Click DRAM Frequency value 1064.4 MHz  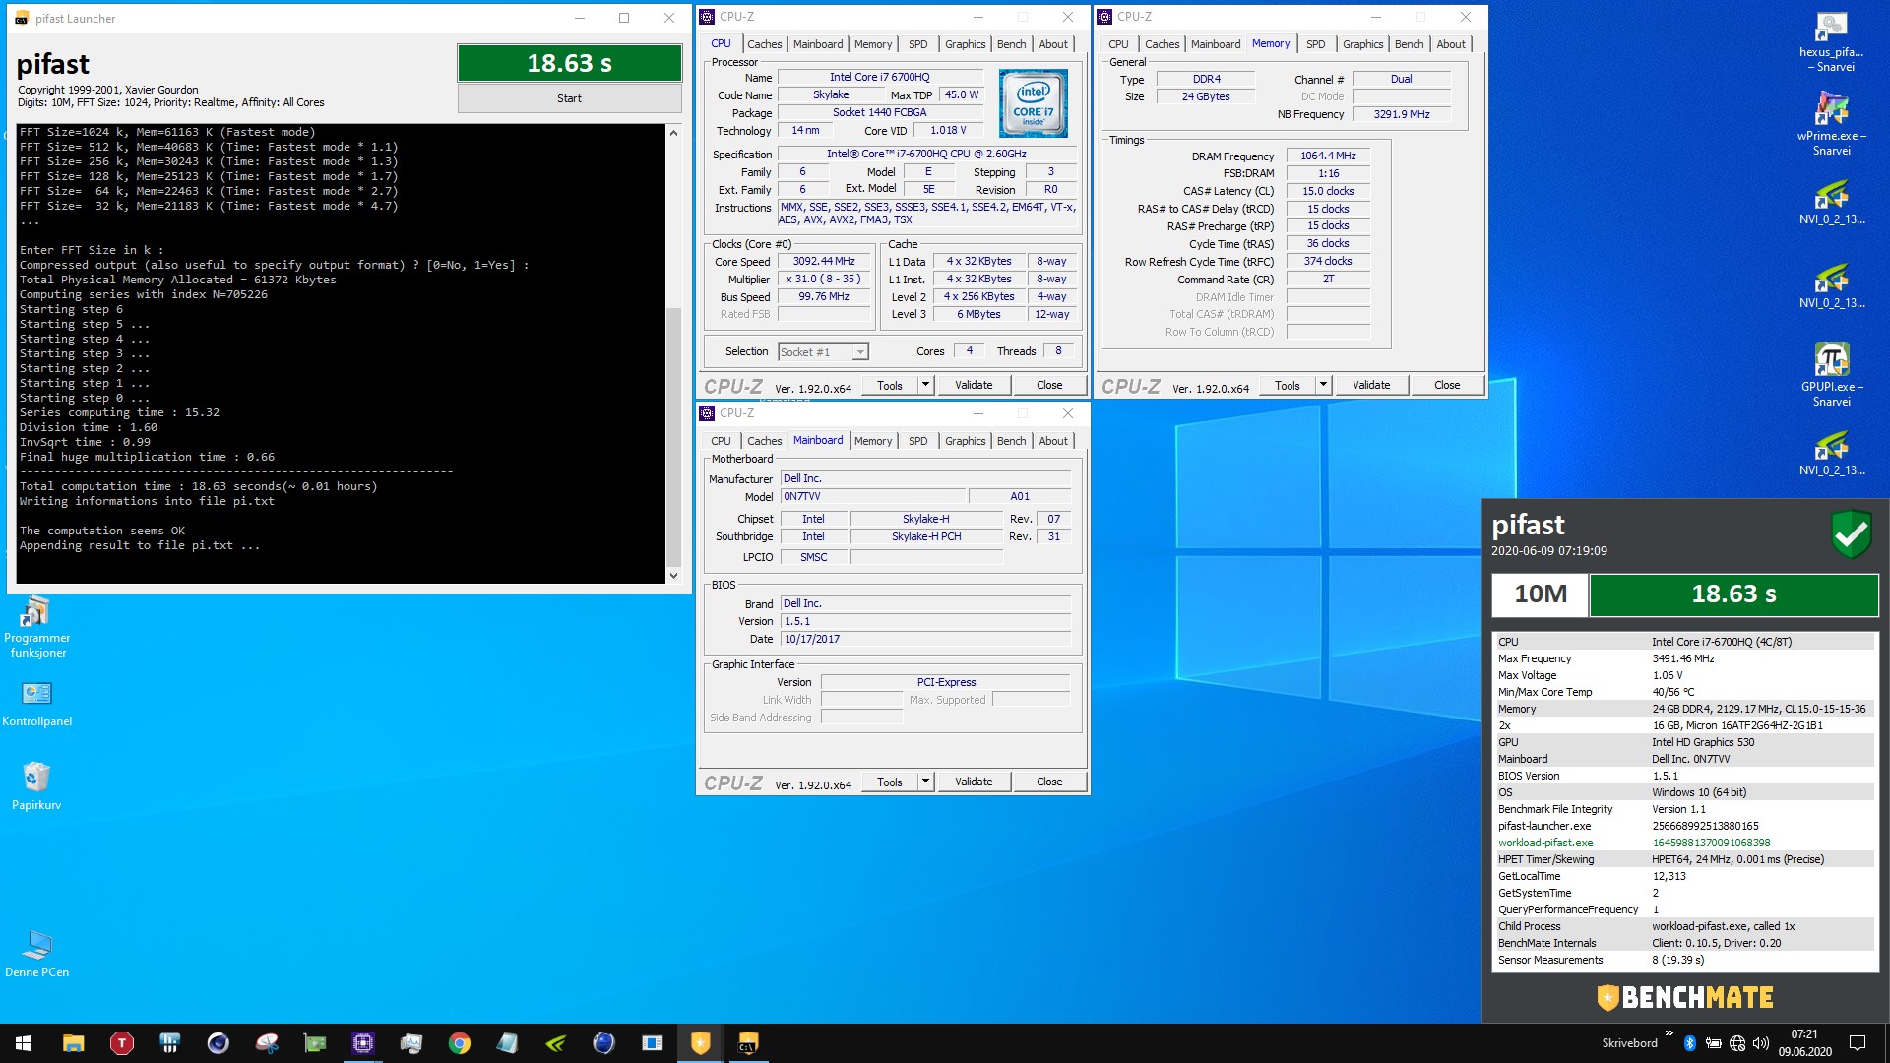(x=1328, y=156)
